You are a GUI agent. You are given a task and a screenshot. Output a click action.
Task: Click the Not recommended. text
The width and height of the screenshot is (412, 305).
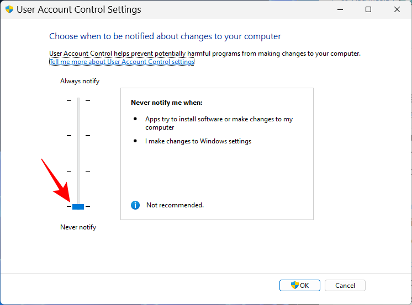(x=175, y=205)
